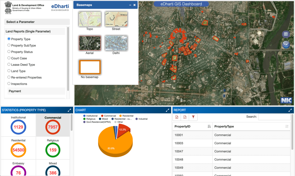The image size is (295, 176).
Task: Click the globe basemap icon on map
Action: [286, 45]
